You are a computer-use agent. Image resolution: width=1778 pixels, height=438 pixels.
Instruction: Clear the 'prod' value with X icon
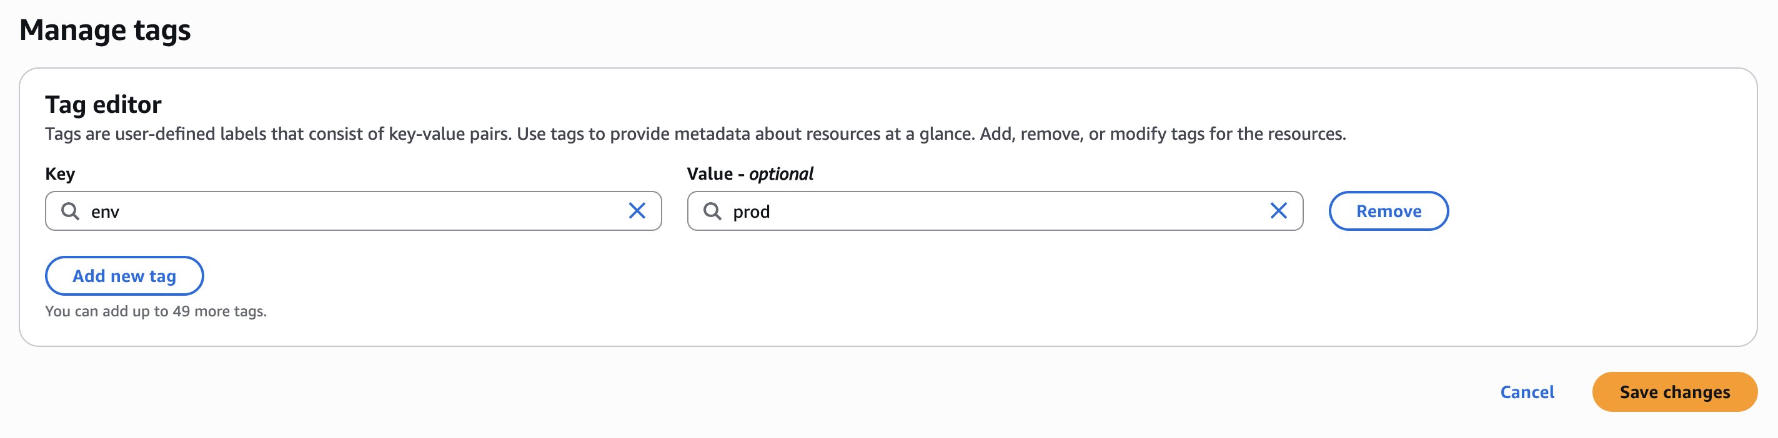[x=1278, y=211]
